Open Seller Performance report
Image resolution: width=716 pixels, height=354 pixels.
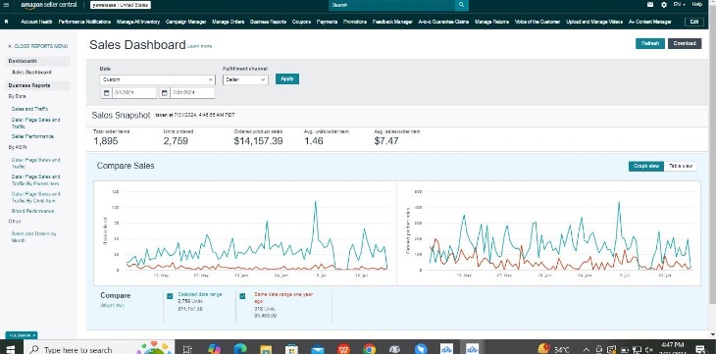[x=32, y=136]
